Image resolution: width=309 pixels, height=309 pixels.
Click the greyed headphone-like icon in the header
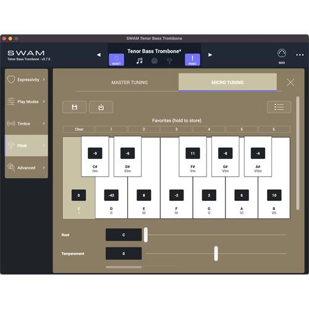point(154,61)
